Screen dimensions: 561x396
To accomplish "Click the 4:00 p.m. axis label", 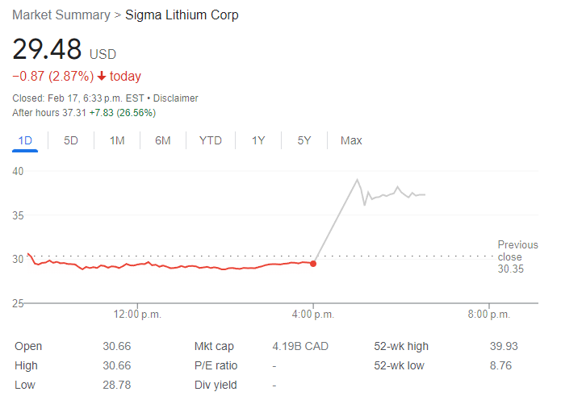I will (313, 314).
